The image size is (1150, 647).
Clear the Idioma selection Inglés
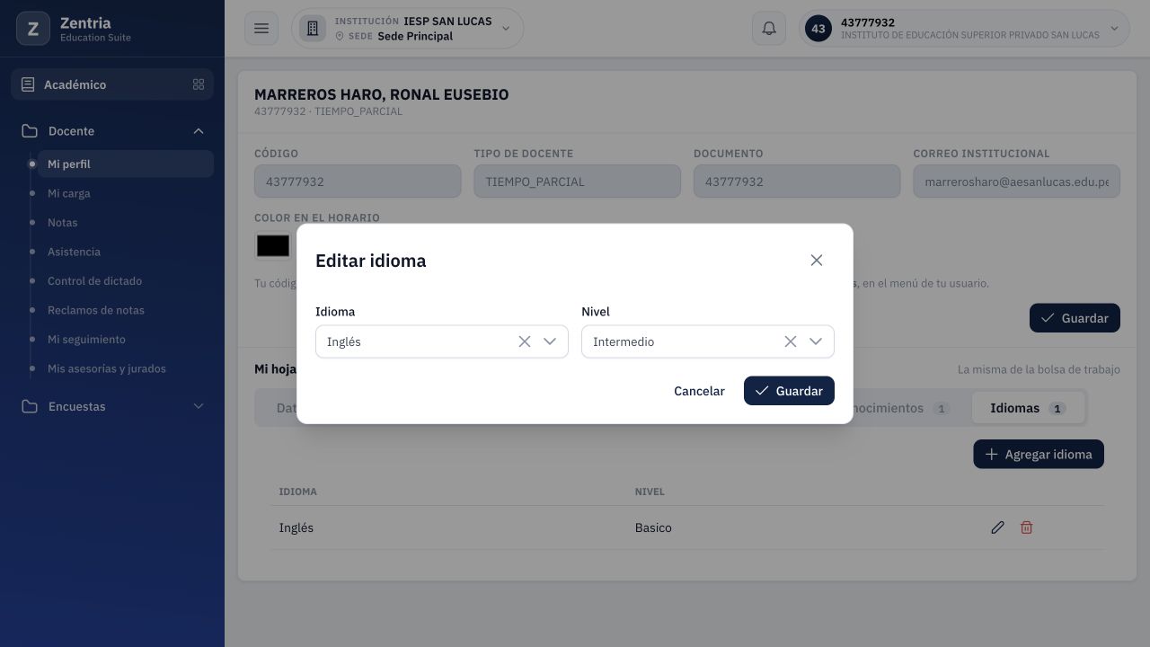click(x=525, y=341)
